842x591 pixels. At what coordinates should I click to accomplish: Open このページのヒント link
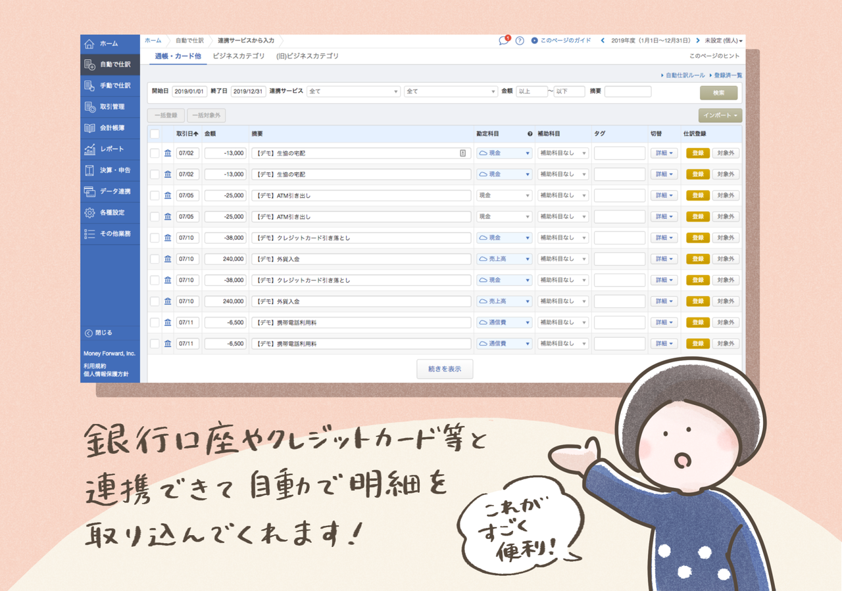click(714, 57)
